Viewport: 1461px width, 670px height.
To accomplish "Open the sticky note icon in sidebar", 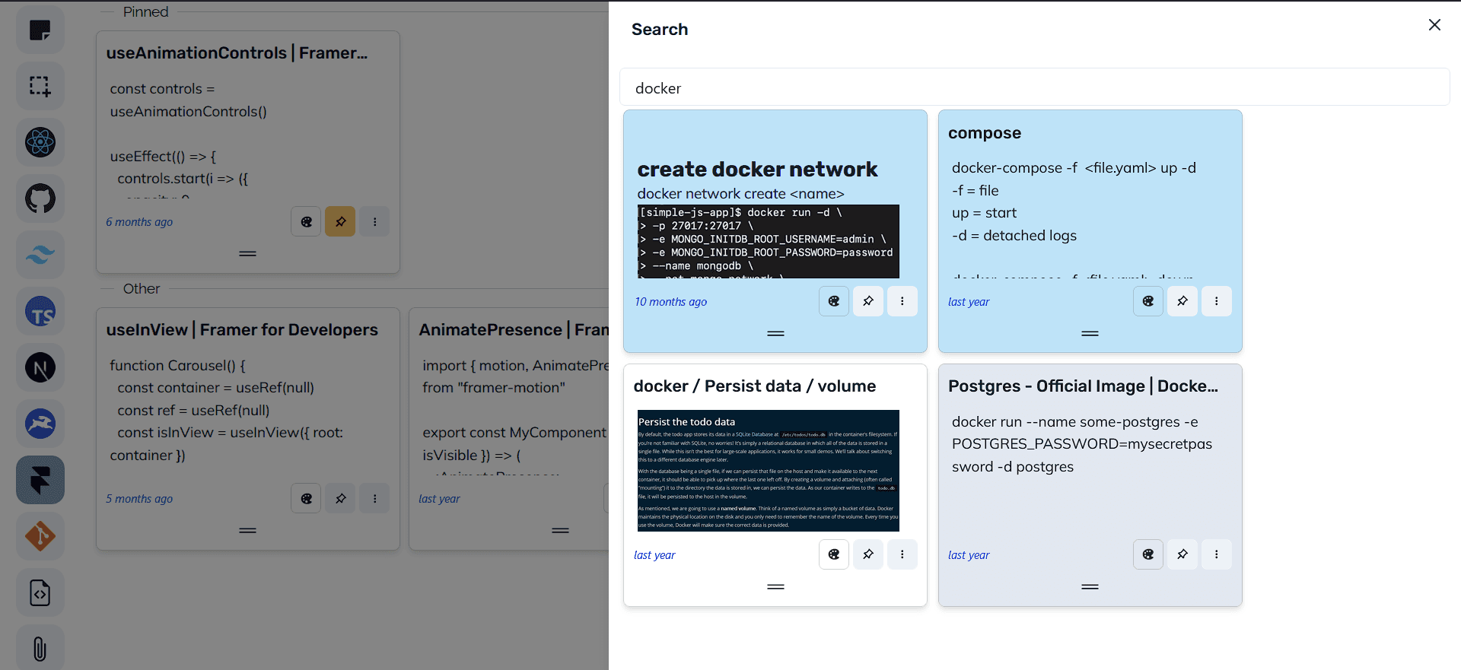I will pyautogui.click(x=40, y=30).
